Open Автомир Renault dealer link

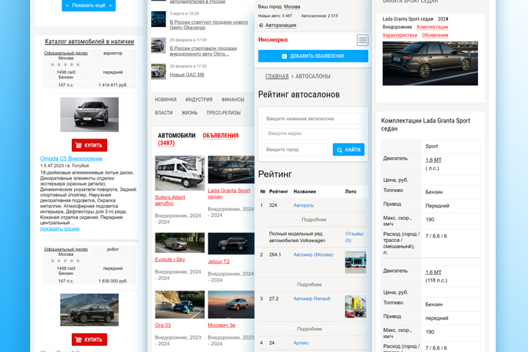[x=312, y=298]
